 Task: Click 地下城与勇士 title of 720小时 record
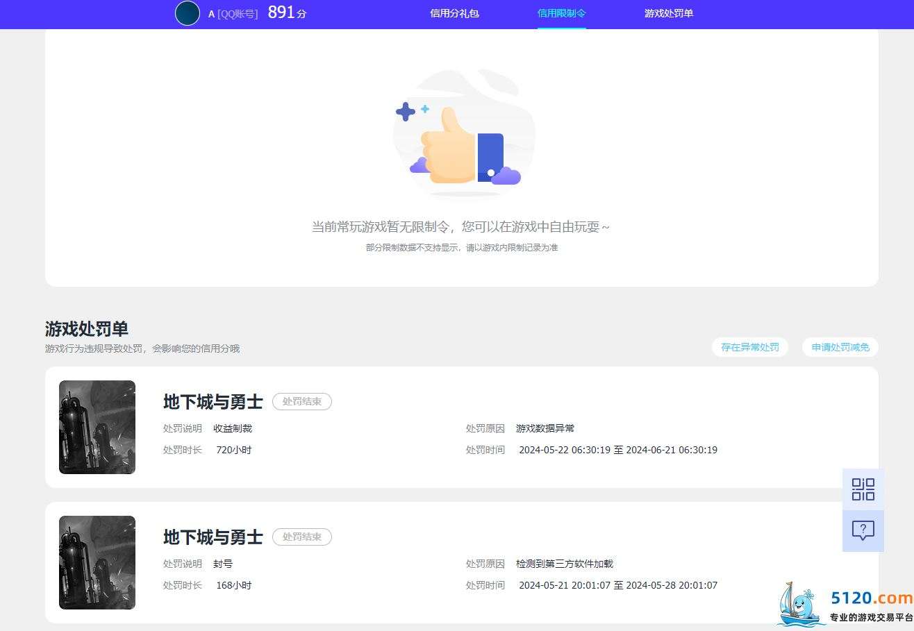click(x=213, y=402)
